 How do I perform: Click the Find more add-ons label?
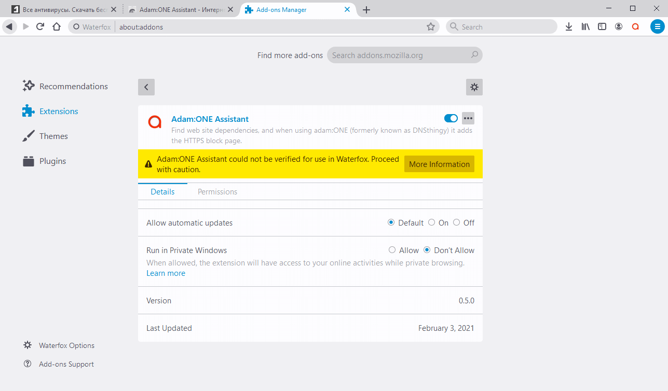coord(290,55)
